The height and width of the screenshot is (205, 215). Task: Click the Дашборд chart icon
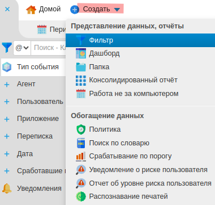[81, 53]
